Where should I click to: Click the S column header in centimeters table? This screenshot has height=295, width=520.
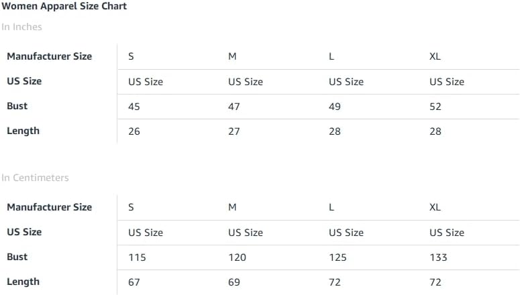pos(131,207)
